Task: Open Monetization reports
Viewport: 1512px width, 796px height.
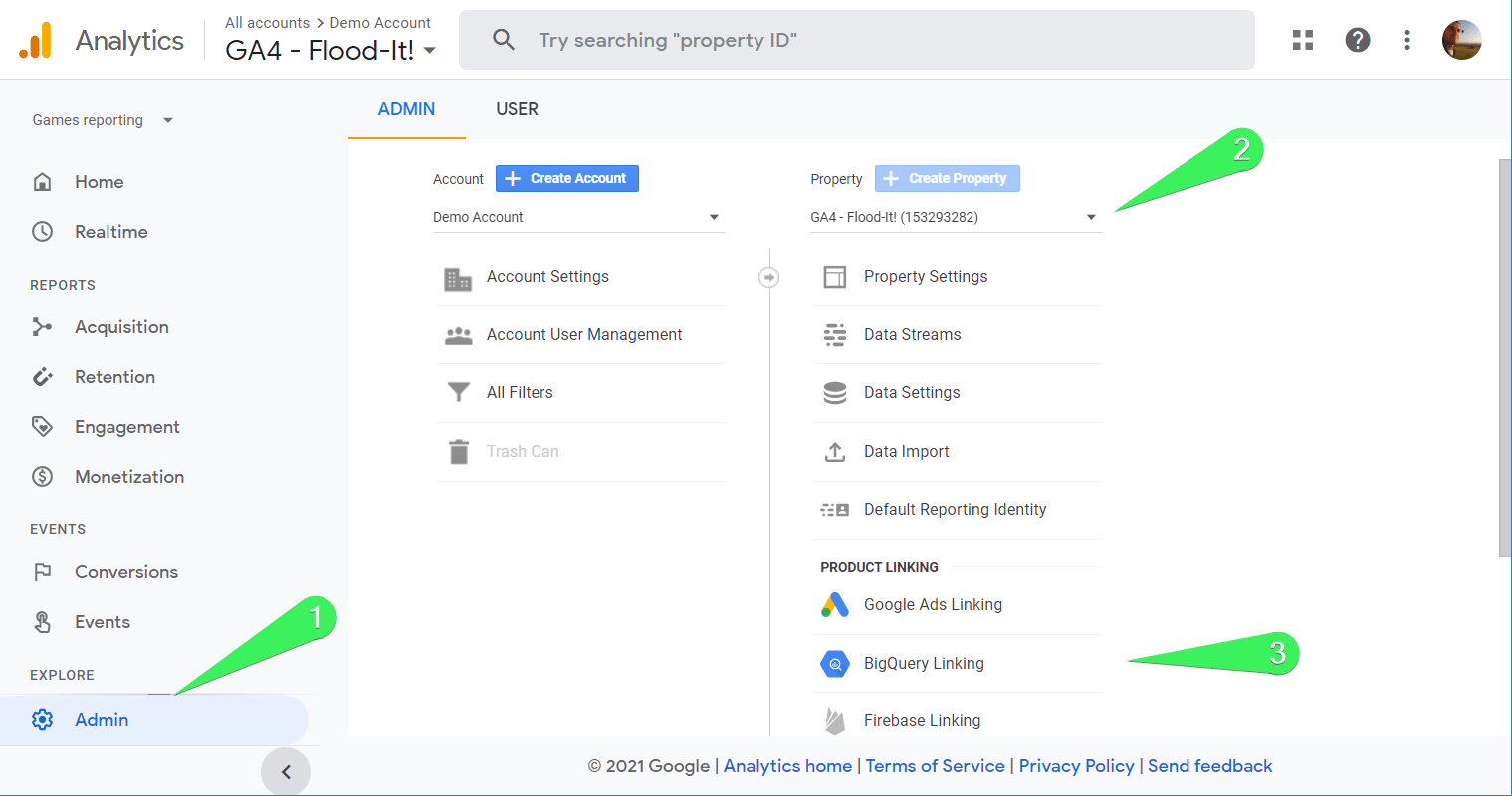Action: (x=129, y=477)
